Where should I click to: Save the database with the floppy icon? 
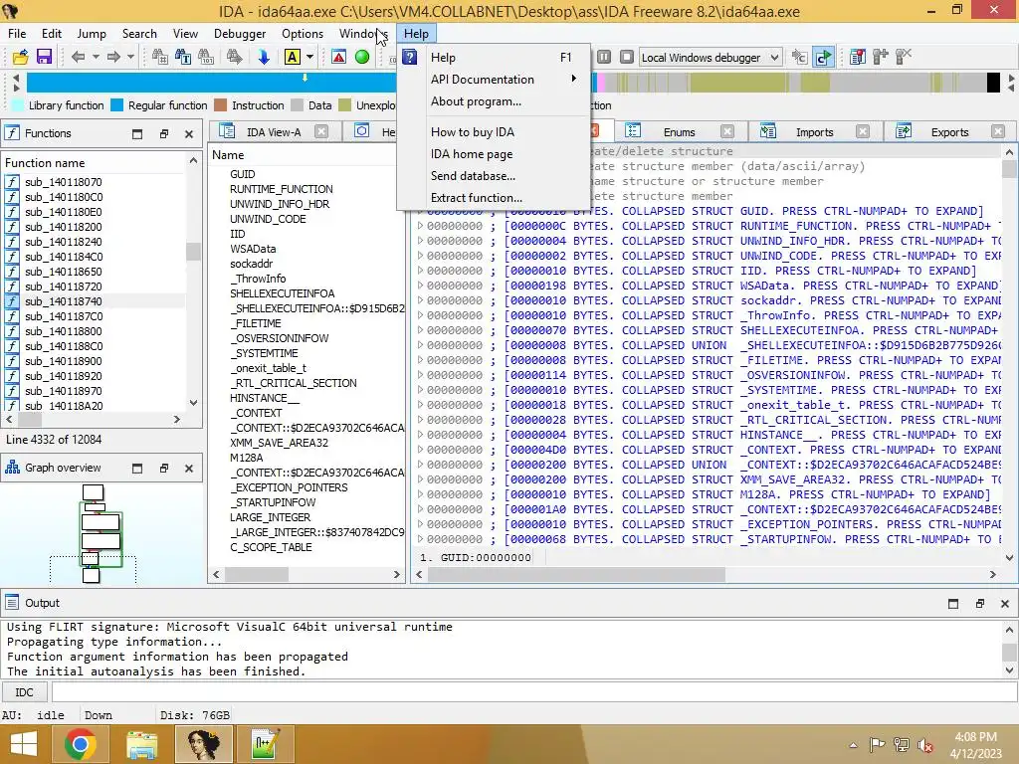point(44,57)
